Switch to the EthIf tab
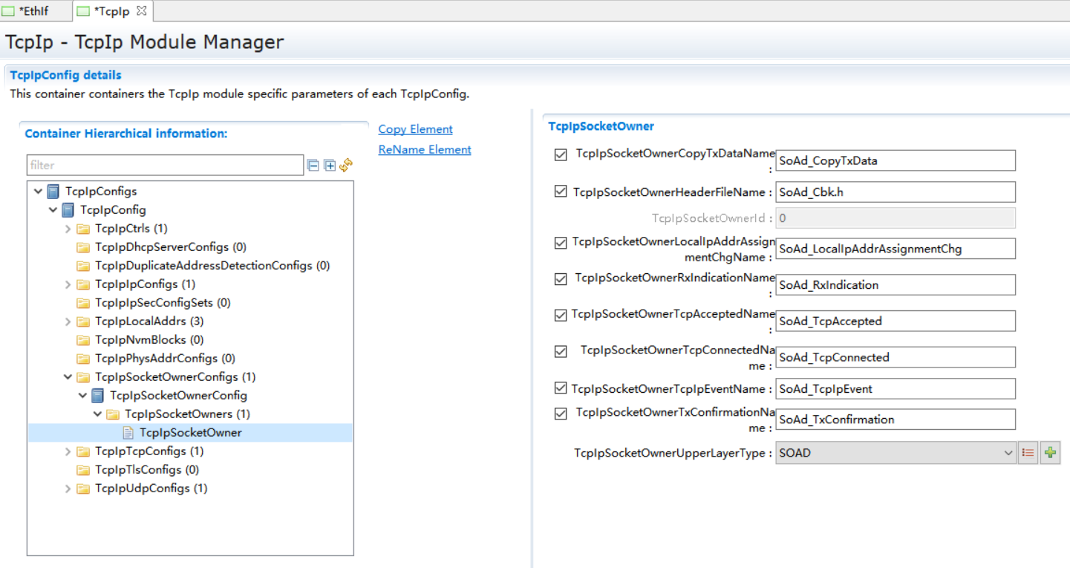Viewport: 1070px width, 568px height. [x=33, y=11]
